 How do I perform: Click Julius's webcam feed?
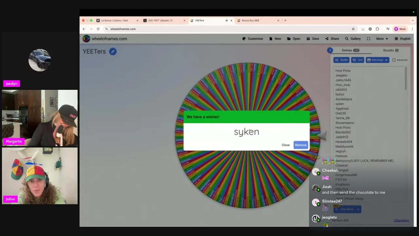pos(40,176)
